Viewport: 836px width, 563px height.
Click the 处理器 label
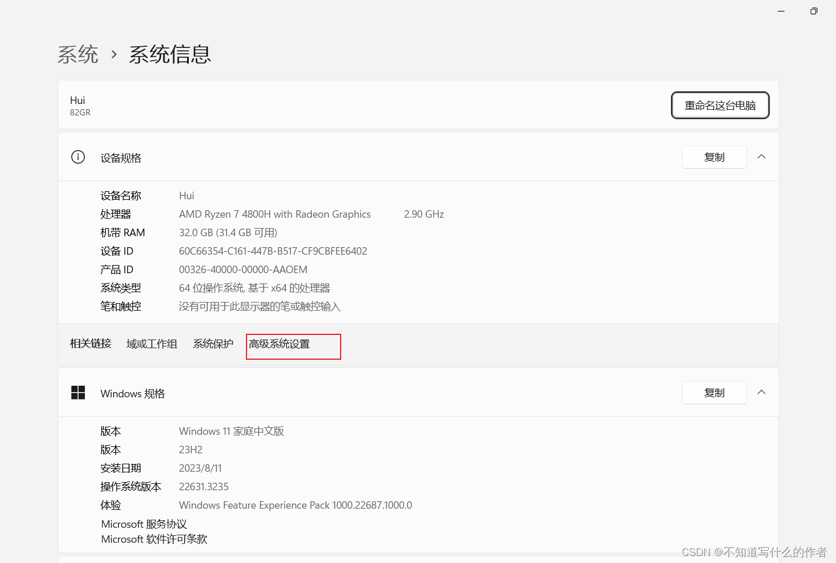pyautogui.click(x=115, y=214)
